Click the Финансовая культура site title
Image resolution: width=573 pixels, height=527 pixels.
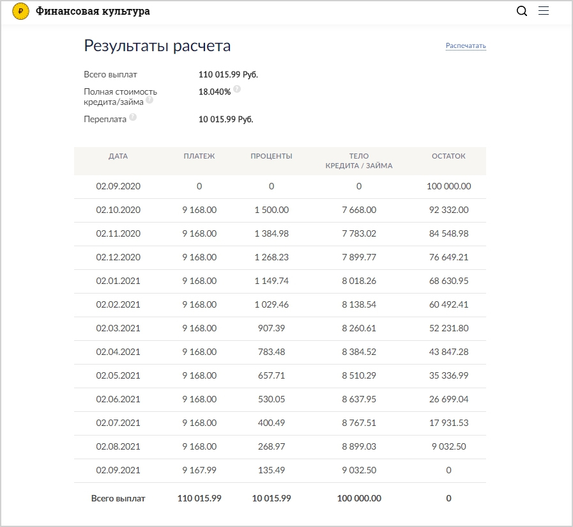(x=93, y=11)
